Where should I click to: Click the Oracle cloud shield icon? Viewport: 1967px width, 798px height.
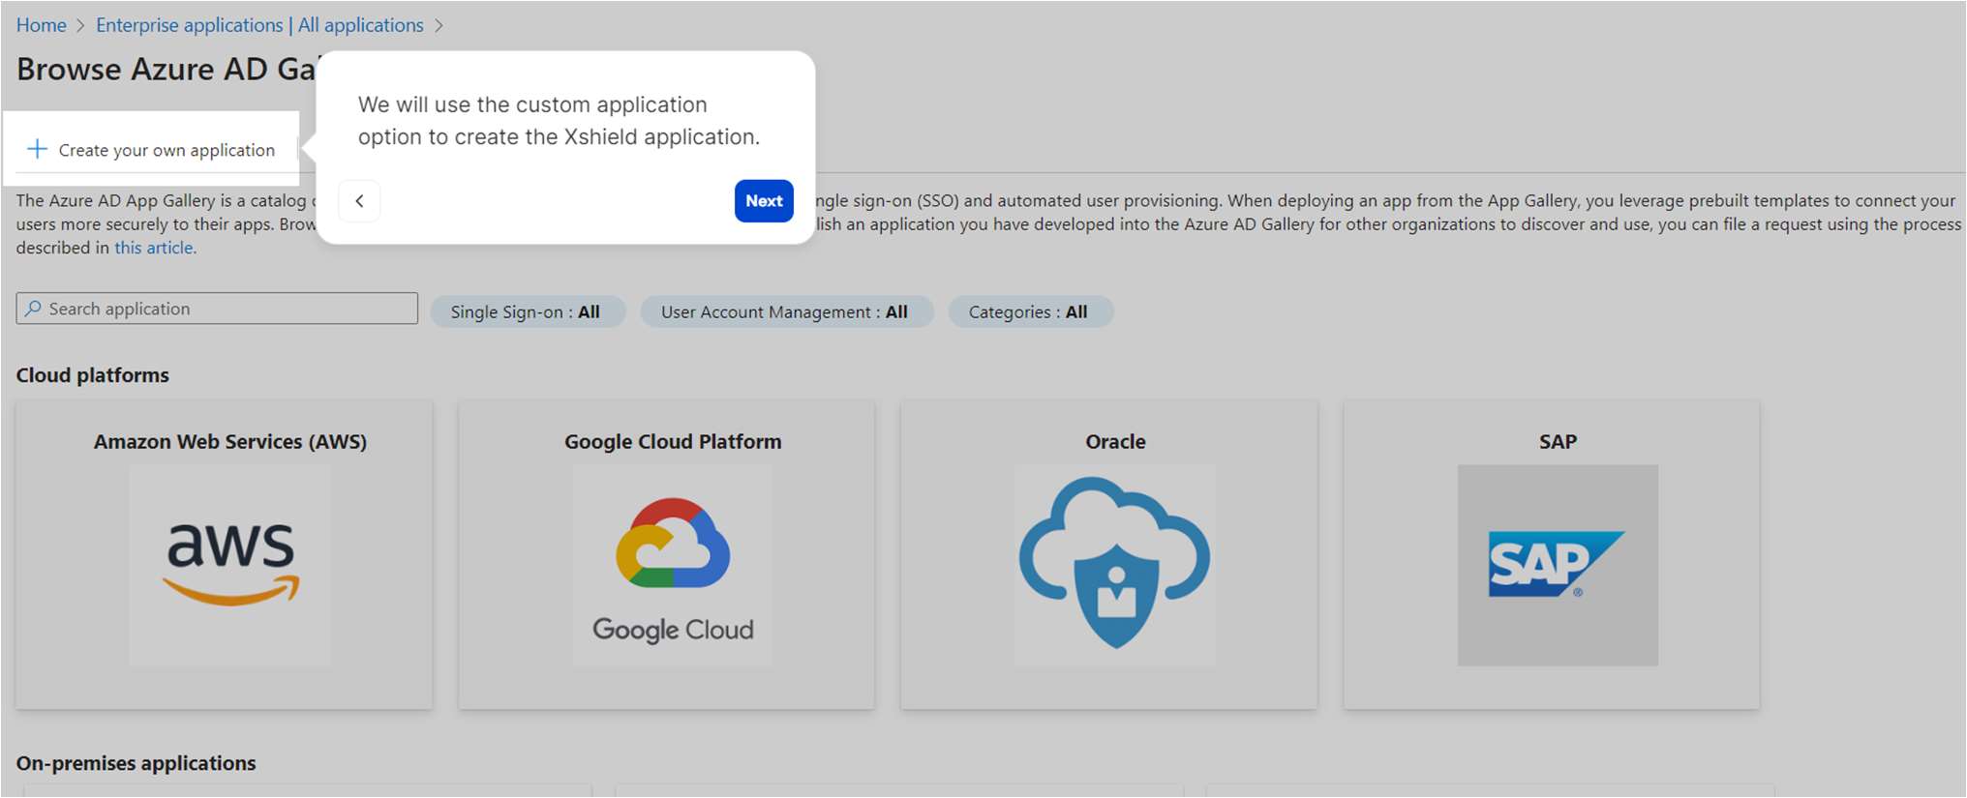tap(1115, 565)
